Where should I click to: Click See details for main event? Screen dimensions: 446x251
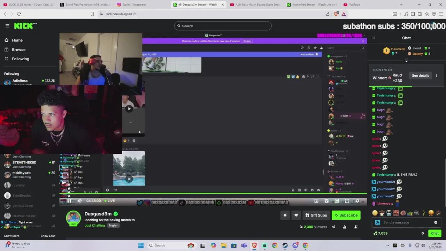pos(421,76)
